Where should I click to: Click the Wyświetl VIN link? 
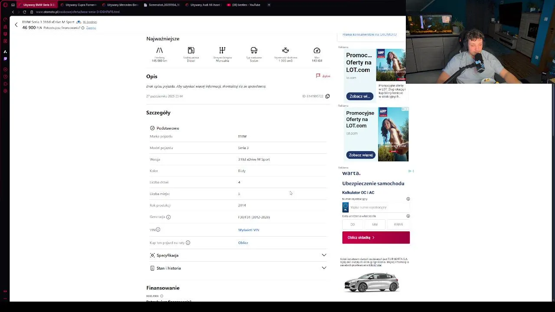click(x=248, y=230)
